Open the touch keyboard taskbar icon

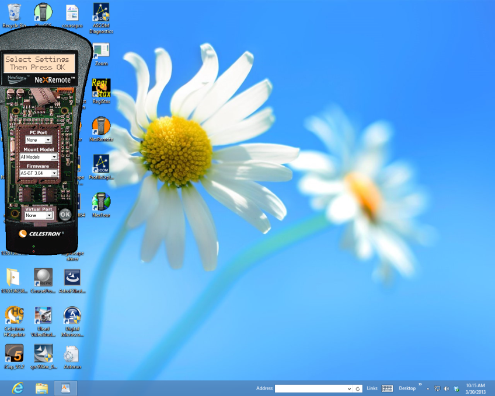[x=387, y=388]
